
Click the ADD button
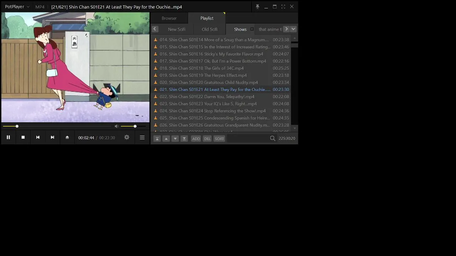tap(196, 139)
